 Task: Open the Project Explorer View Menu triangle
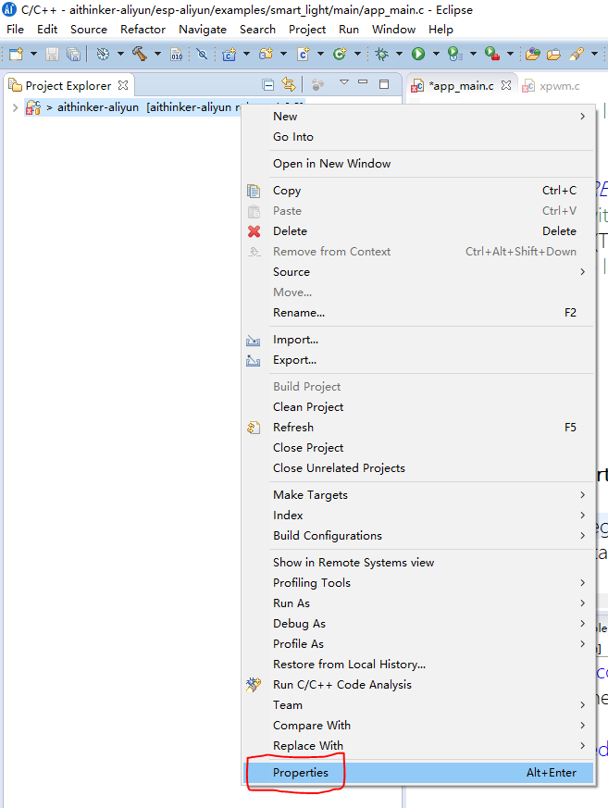[x=344, y=82]
